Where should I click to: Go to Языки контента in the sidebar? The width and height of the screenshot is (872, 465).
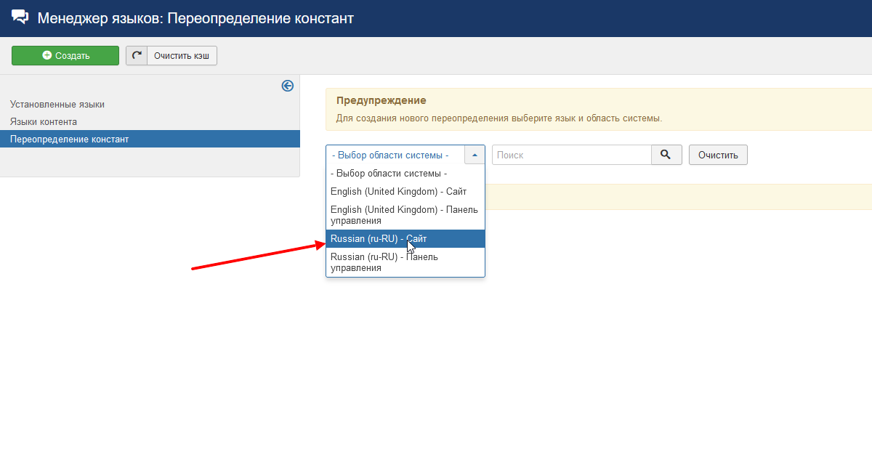44,122
